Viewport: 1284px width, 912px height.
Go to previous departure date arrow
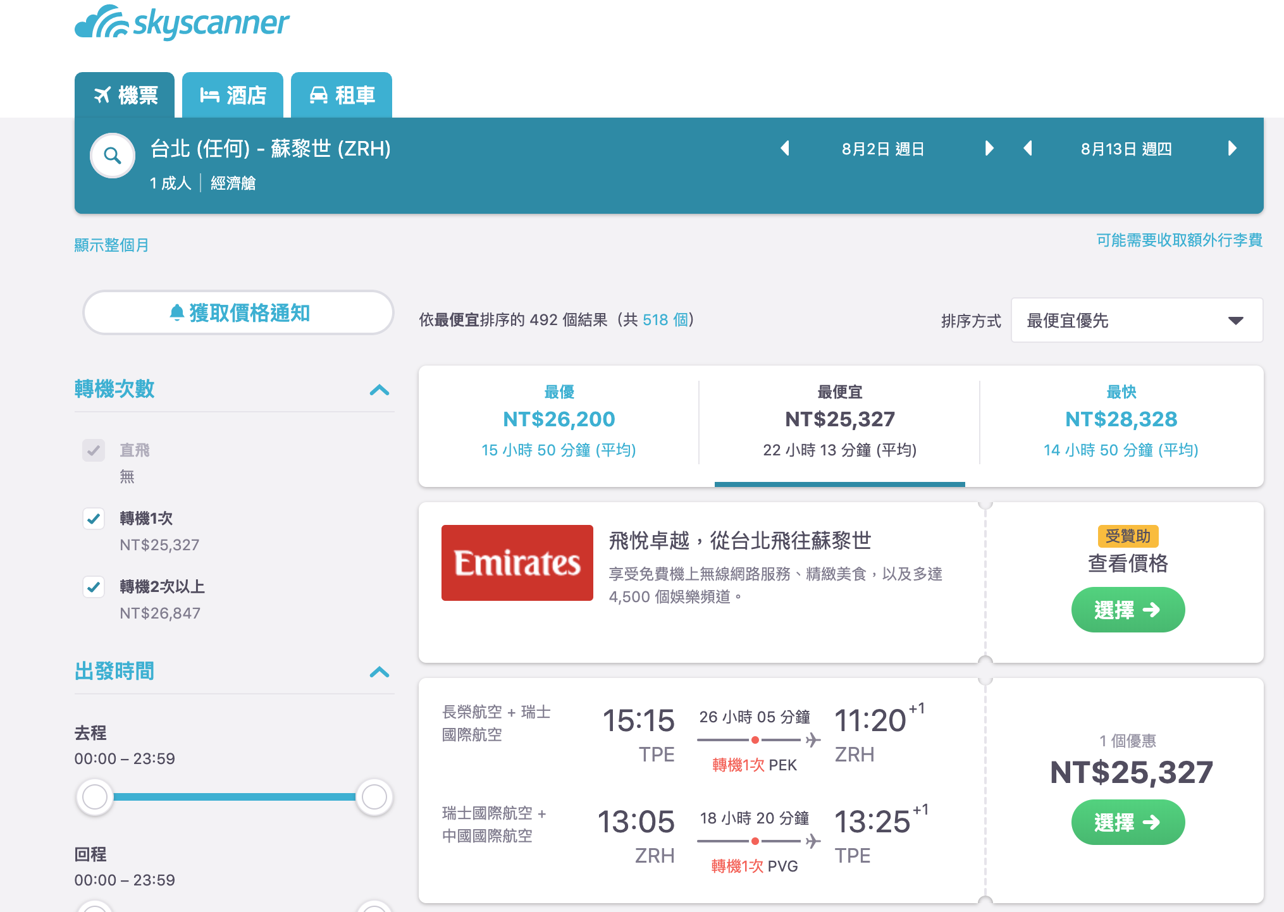[x=785, y=149]
